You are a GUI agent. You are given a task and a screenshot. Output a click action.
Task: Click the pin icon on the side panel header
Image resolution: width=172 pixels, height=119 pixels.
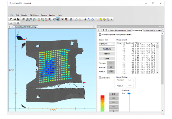pos(163,27)
